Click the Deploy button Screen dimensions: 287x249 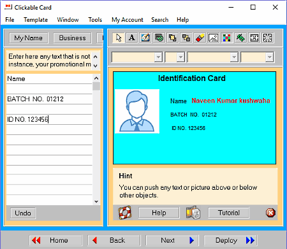pos(230,240)
